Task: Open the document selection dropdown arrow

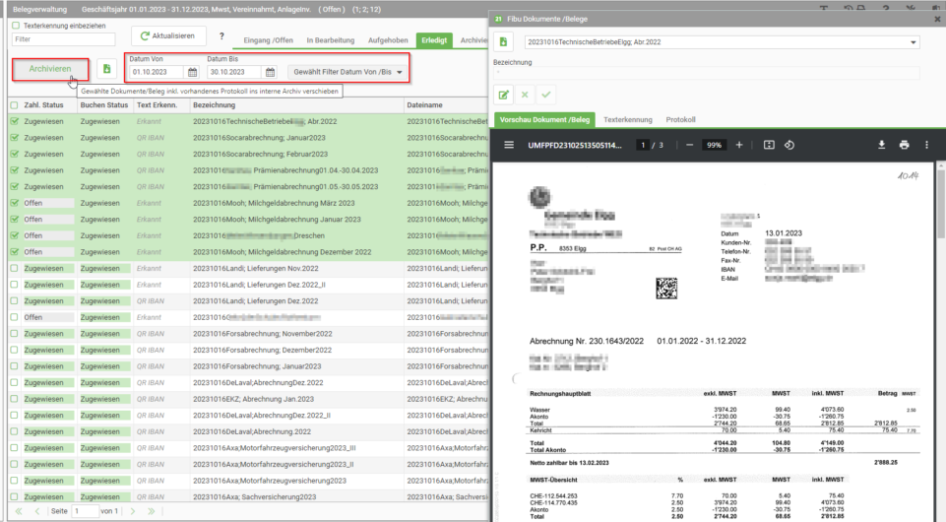Action: [913, 42]
